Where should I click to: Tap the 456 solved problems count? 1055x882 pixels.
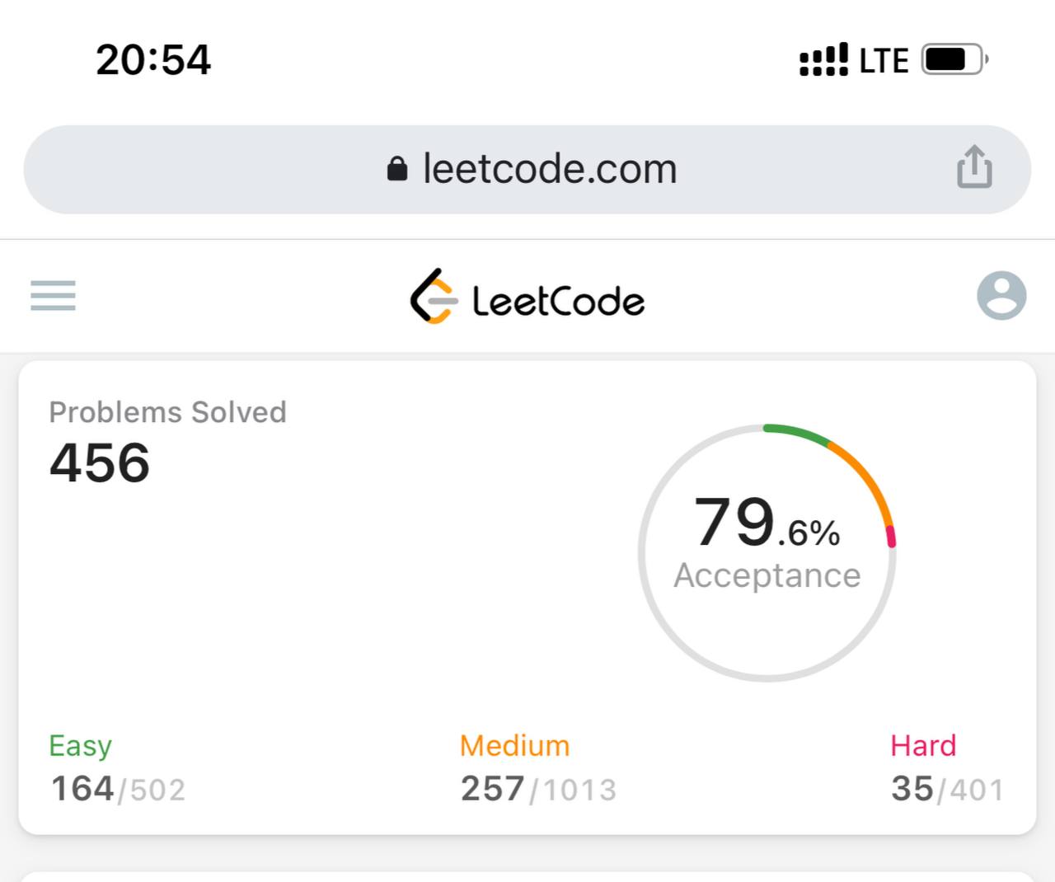pyautogui.click(x=100, y=462)
